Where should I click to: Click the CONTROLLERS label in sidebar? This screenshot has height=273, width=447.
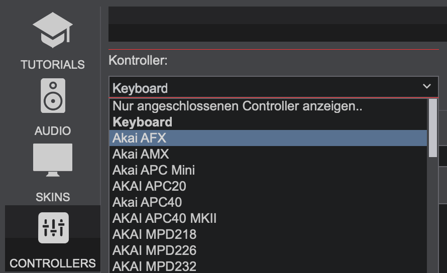53,263
